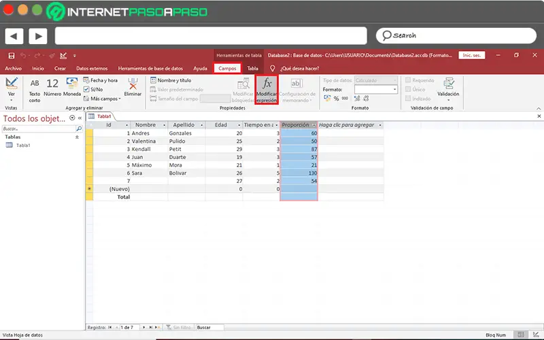Toggle the Sí/No checkbox
Viewport: 544px width, 340px height.
86,89
